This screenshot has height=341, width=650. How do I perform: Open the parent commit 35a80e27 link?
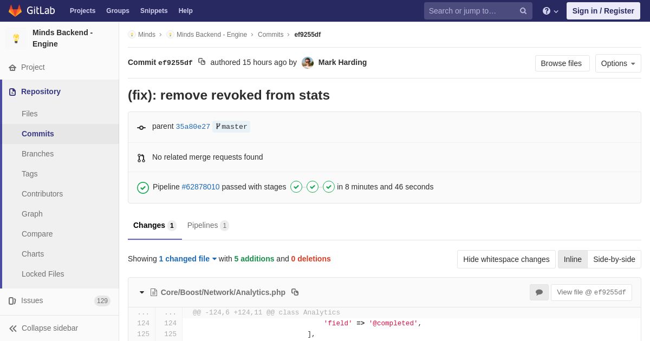pyautogui.click(x=193, y=127)
